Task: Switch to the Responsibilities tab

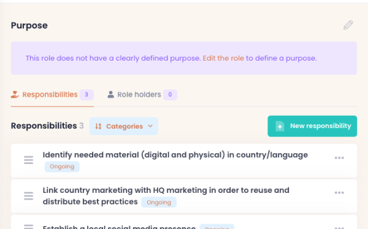Action: [52, 95]
